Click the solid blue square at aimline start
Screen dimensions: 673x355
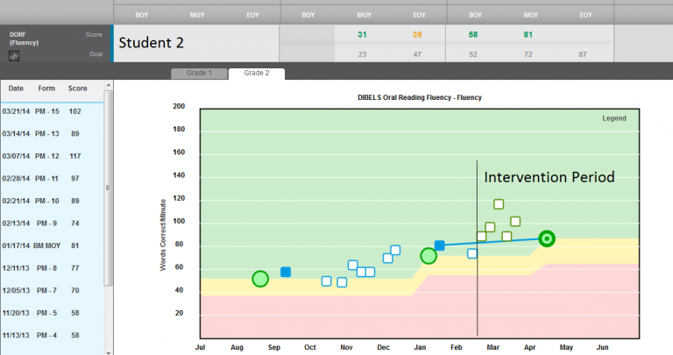(440, 245)
